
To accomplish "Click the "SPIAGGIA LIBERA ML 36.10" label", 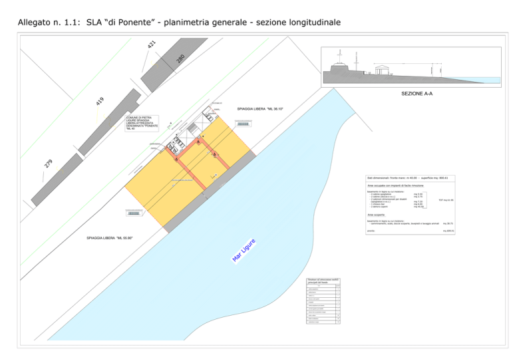I will [261, 108].
